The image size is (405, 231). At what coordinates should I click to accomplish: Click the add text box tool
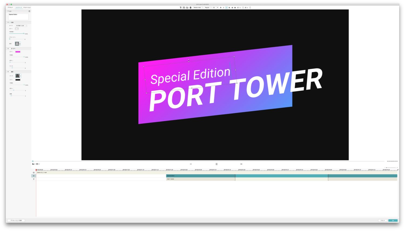pos(181,8)
